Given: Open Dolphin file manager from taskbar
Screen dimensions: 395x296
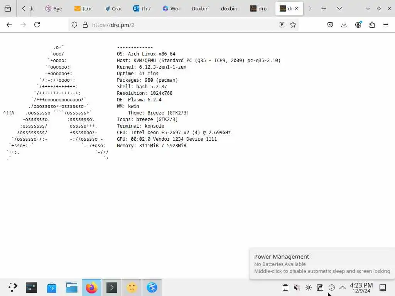Looking at the screenshot, I should 71,288.
